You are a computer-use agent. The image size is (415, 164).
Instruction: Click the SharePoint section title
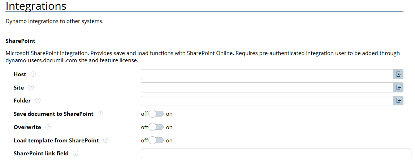click(x=21, y=41)
